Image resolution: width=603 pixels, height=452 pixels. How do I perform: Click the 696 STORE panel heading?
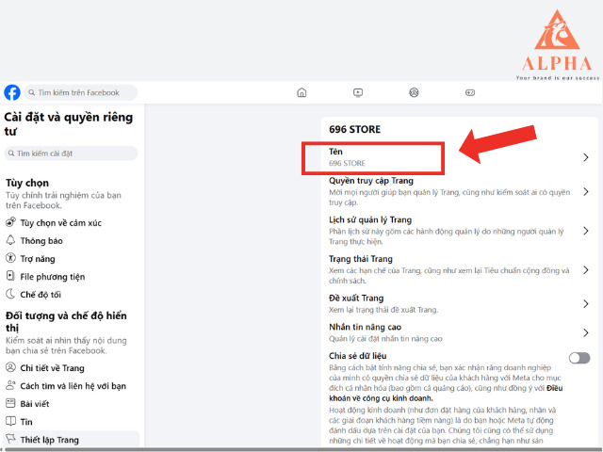click(x=354, y=130)
